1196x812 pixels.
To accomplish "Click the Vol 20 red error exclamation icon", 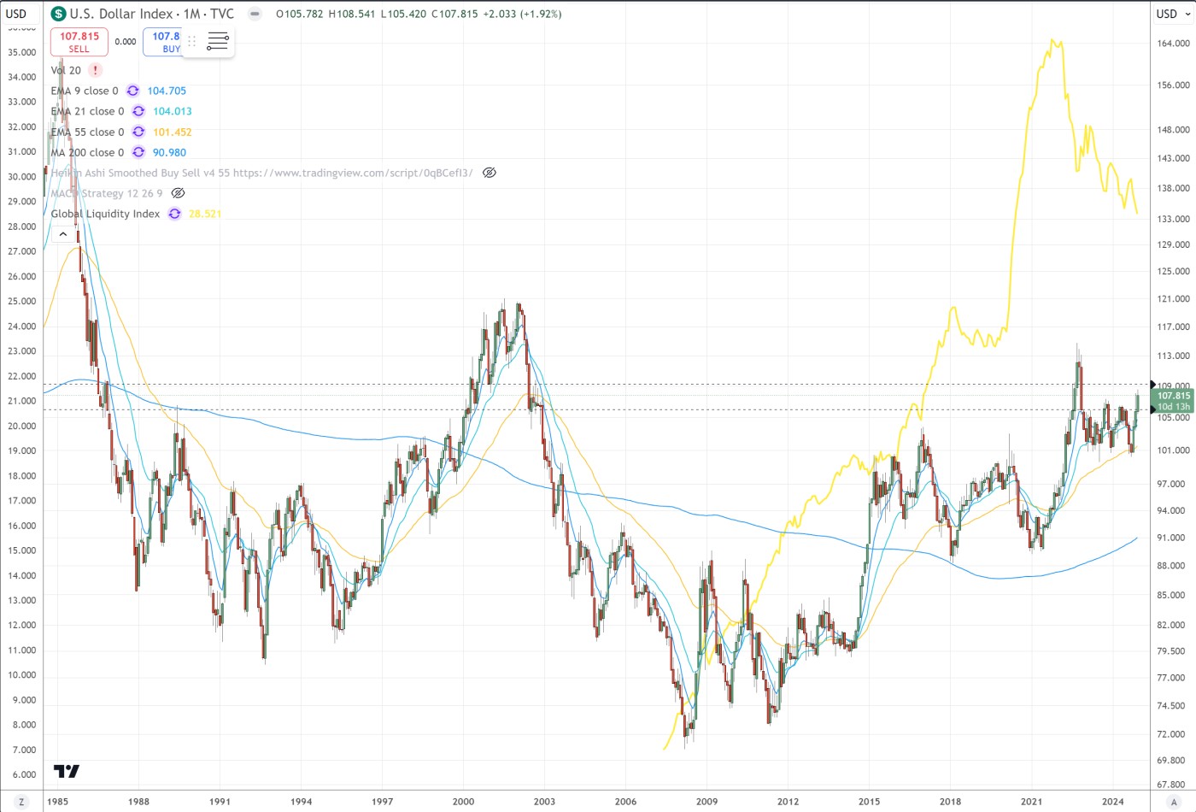I will (96, 70).
